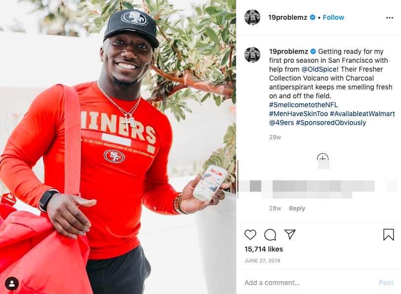The height and width of the screenshot is (294, 401).
Task: View the 15,714 likes list
Action: coord(264,249)
